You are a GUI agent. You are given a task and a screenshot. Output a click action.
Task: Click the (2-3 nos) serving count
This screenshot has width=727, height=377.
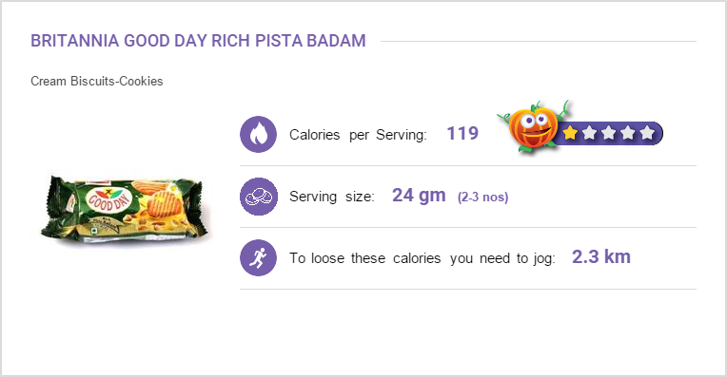coord(482,198)
